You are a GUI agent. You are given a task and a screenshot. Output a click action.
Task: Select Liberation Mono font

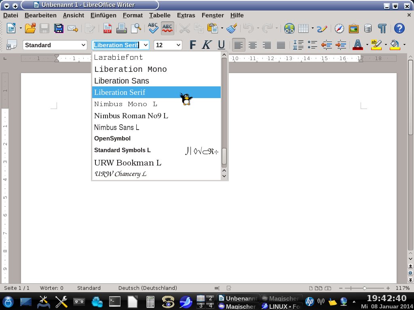(156, 69)
